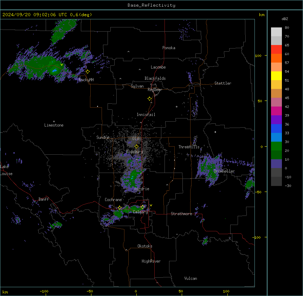
Task: Click the yellow diamond marker beside RockyMH
Action: click(88, 72)
